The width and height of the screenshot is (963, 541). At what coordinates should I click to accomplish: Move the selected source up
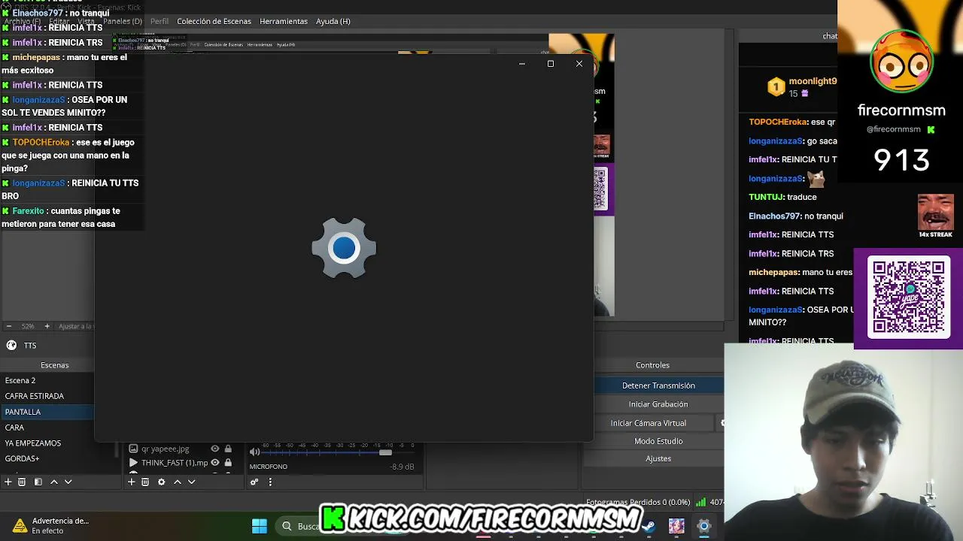(x=178, y=482)
